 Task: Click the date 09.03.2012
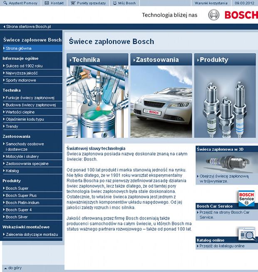pyautogui.click(x=244, y=3)
